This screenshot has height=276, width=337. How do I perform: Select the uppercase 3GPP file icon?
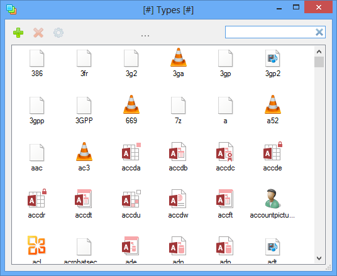pyautogui.click(x=84, y=106)
